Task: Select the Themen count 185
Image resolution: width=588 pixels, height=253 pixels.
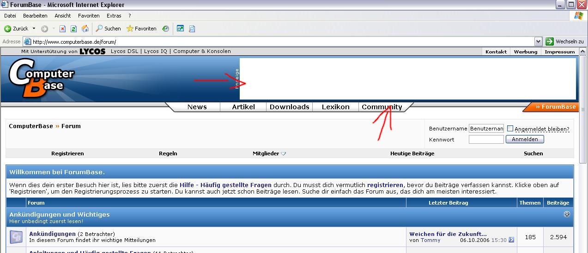Action: (530, 237)
